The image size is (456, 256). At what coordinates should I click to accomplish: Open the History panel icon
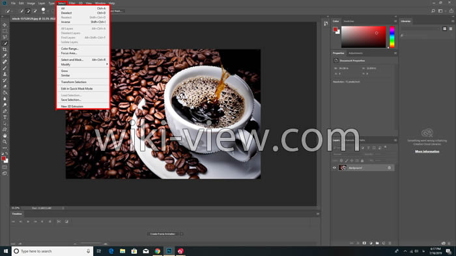326,24
